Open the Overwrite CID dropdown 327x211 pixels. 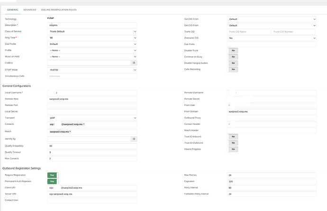(272, 38)
